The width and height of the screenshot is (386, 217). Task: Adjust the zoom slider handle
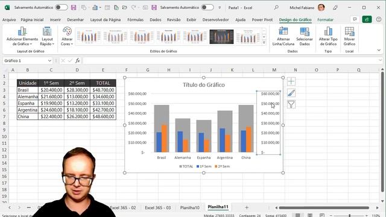pos(349,216)
